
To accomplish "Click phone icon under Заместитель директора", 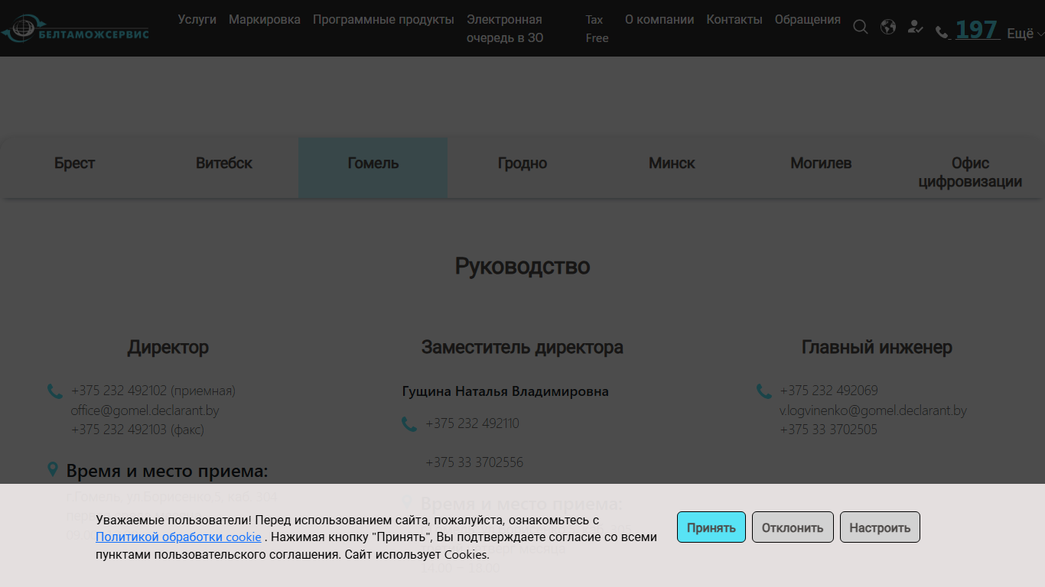I will pyautogui.click(x=409, y=424).
